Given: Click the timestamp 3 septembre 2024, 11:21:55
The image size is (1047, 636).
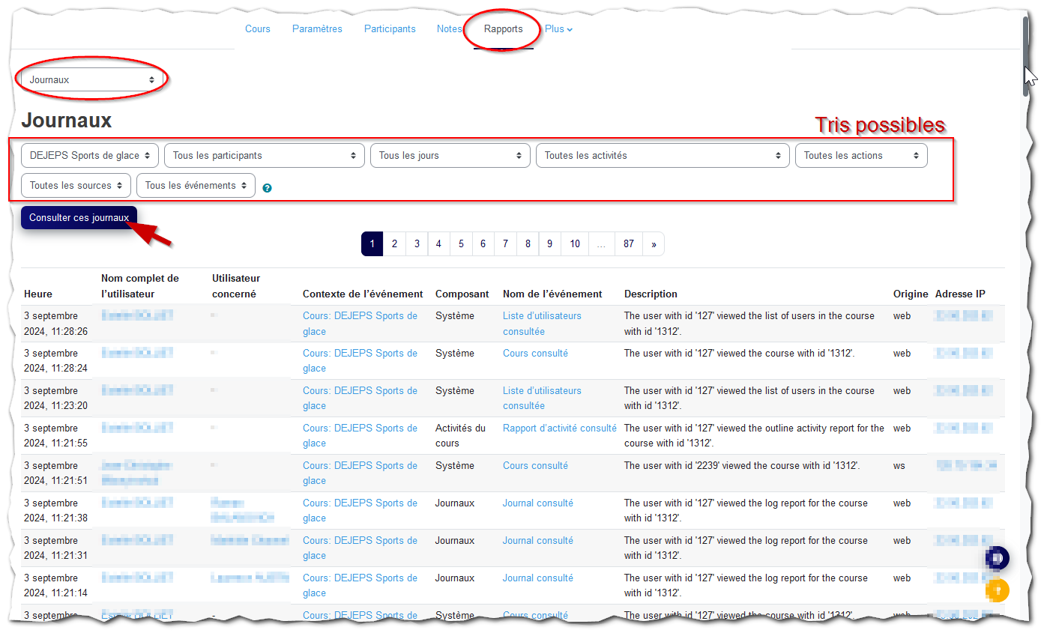Looking at the screenshot, I should click(56, 436).
